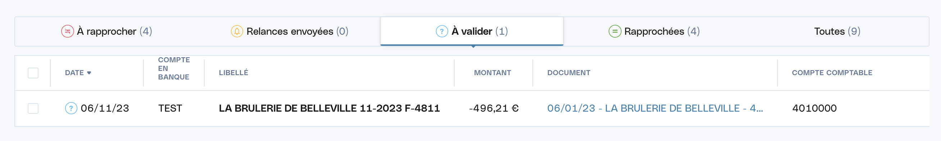The width and height of the screenshot is (941, 141).
Task: Toggle the select-all checkbox in table header
Action: [x=33, y=73]
